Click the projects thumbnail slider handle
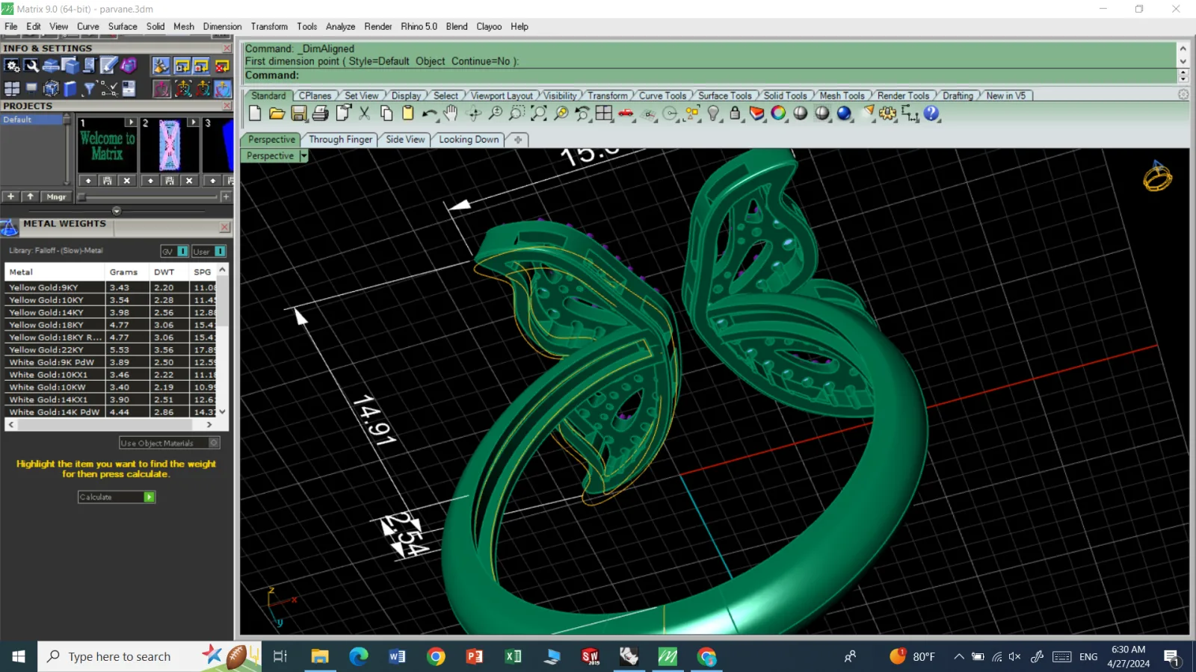 (81, 197)
